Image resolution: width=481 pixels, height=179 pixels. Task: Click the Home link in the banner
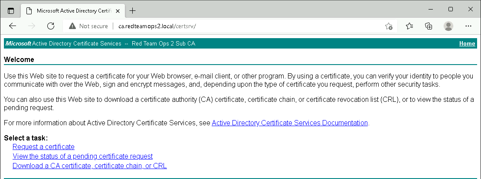tap(467, 44)
